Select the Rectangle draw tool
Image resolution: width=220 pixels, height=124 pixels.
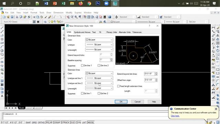(2, 43)
